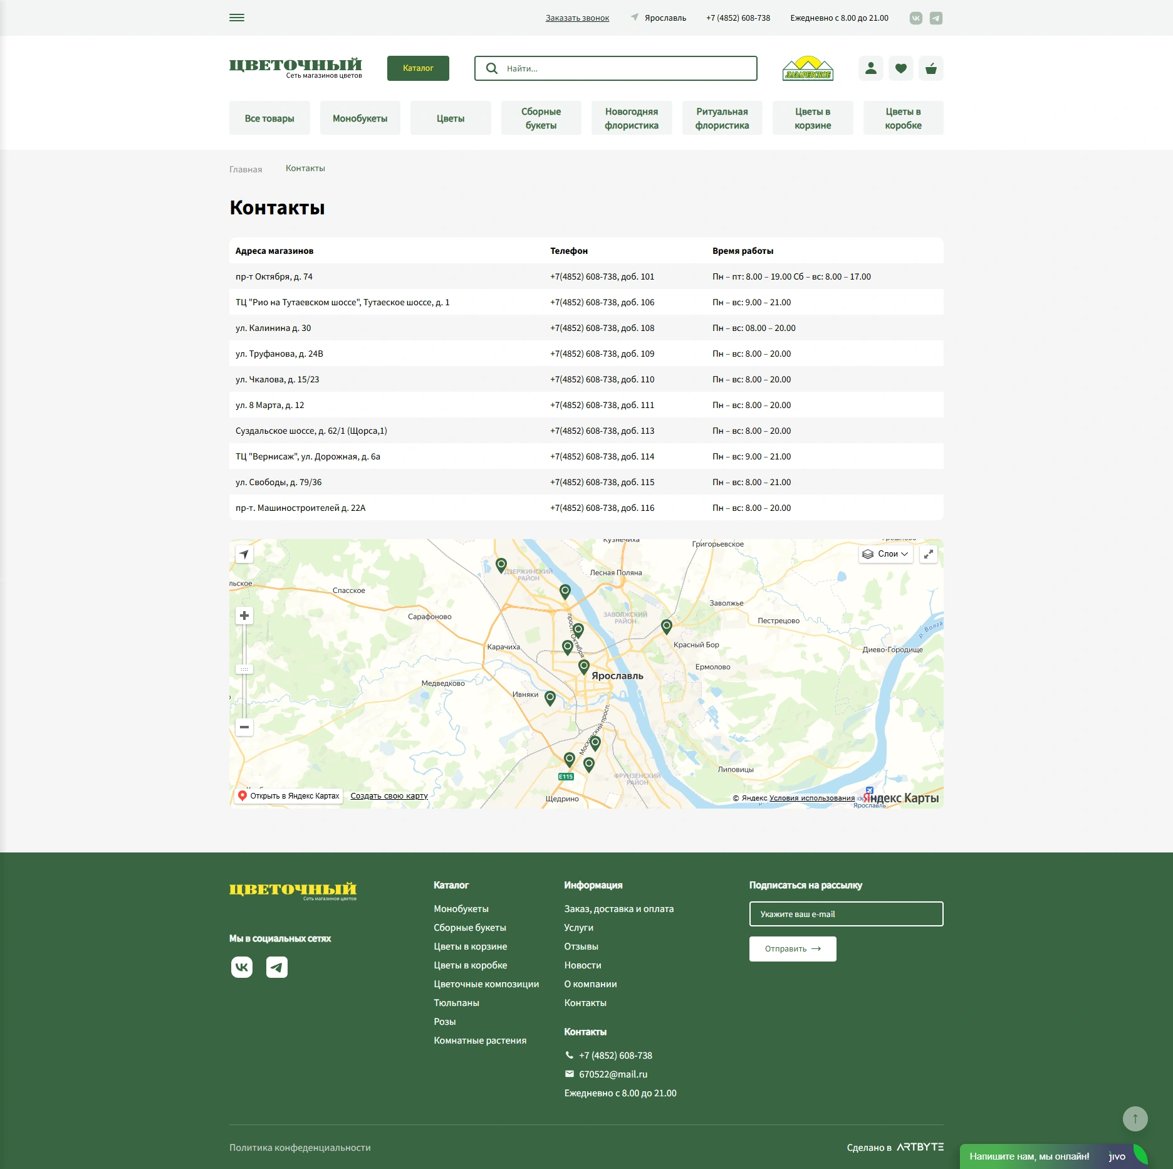Click the email subscription input field

[846, 914]
